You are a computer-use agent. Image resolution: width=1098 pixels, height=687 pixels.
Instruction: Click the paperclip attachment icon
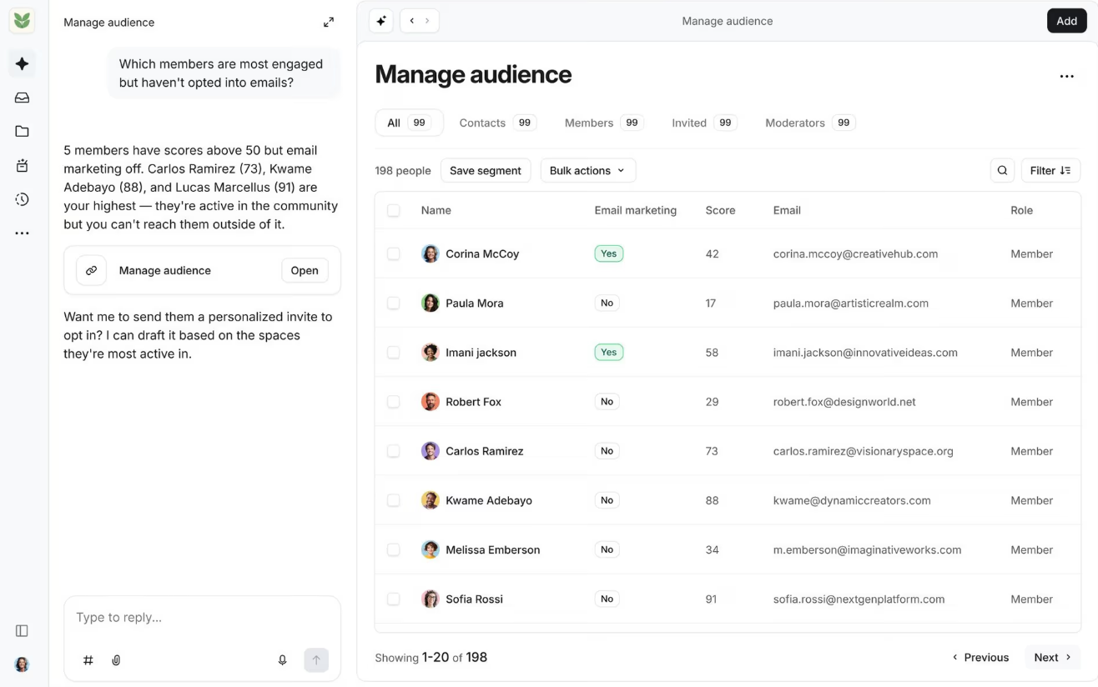coord(116,659)
